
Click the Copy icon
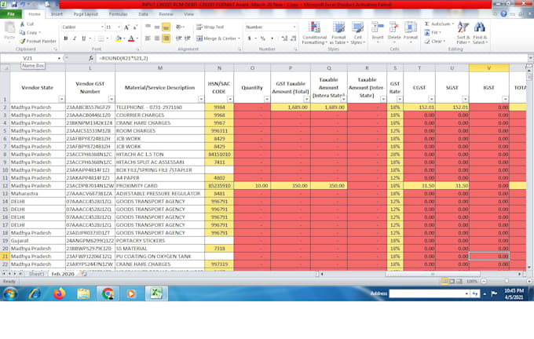[x=22, y=32]
